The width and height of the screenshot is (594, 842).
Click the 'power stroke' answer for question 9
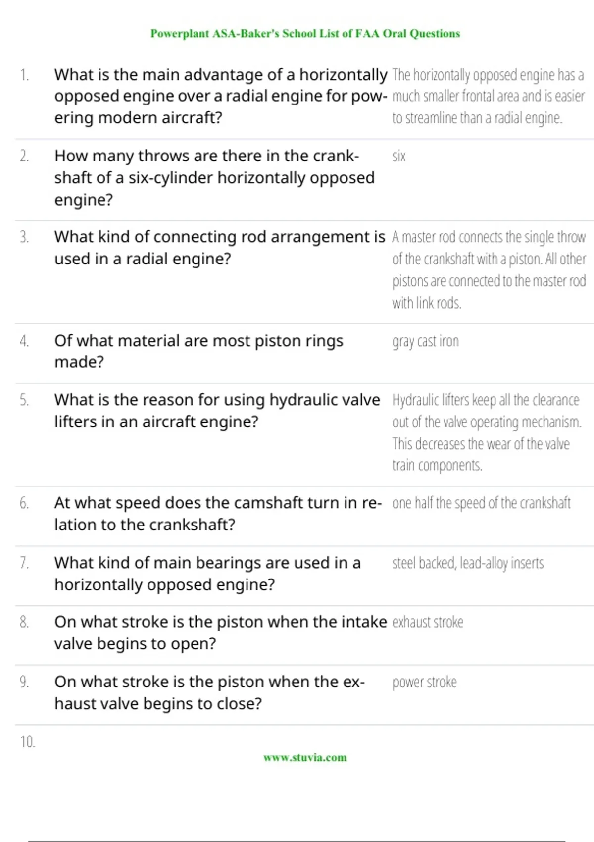click(424, 682)
